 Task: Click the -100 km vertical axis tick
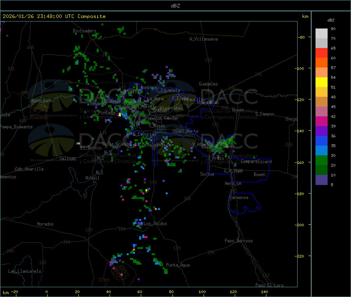click(x=299, y=68)
